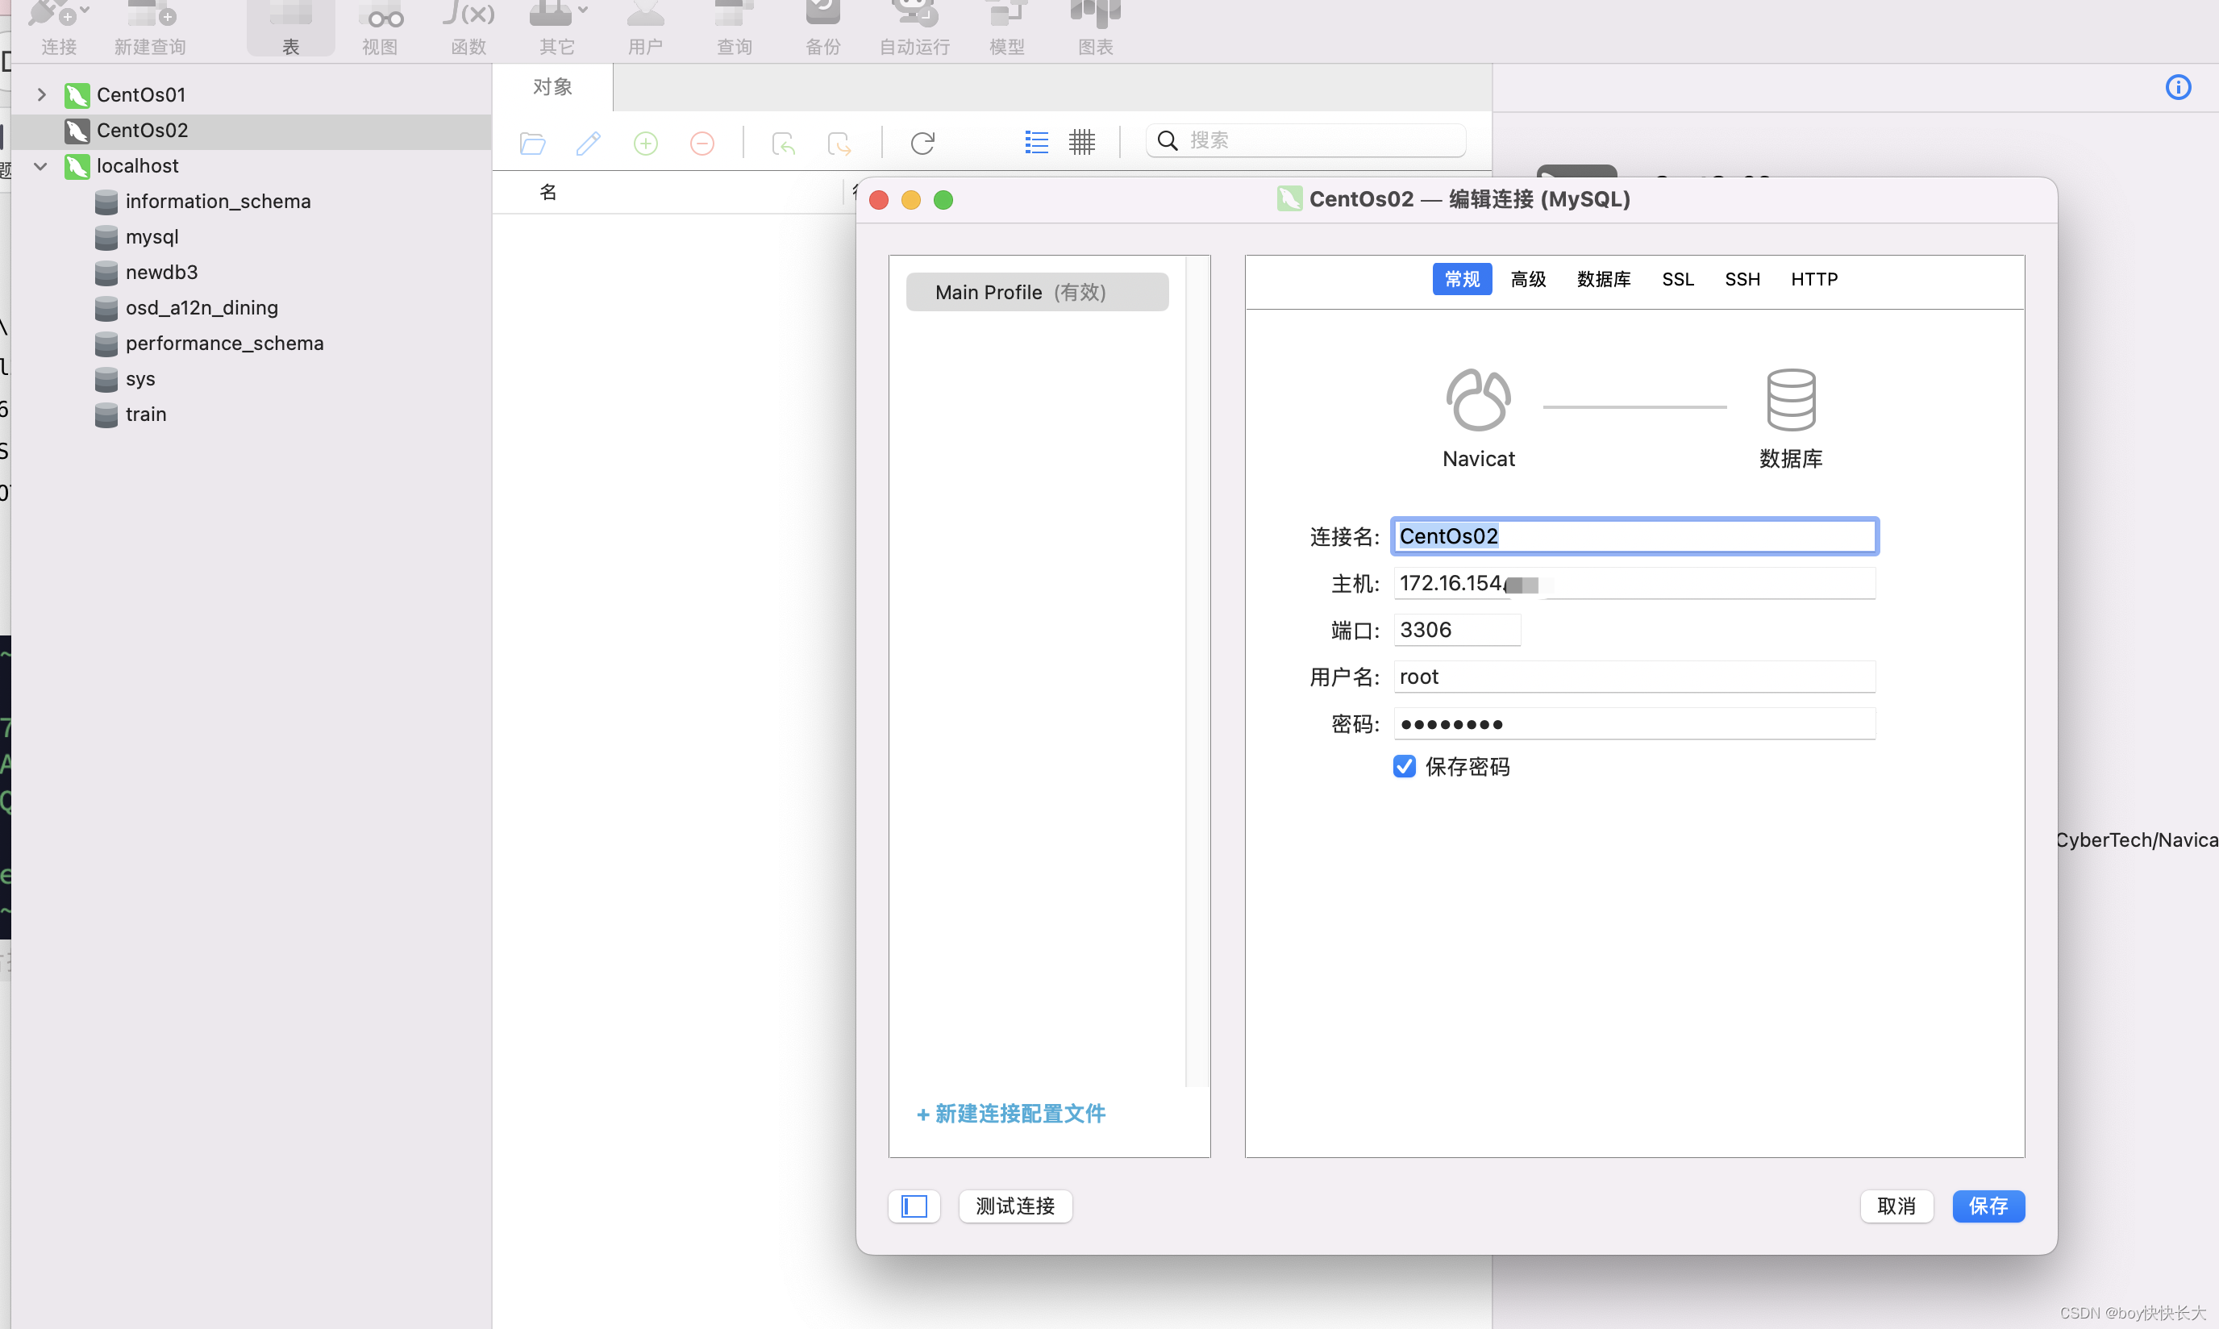Select the Main Profile (有效) entry
This screenshot has width=2219, height=1329.
[1037, 292]
